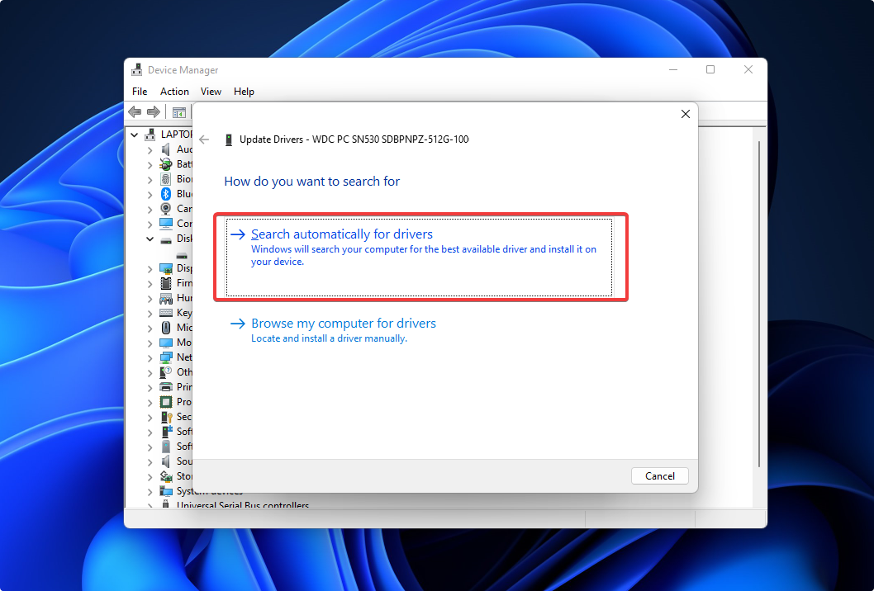This screenshot has width=874, height=591.
Task: Click the Back arrow in Device Manager toolbar
Action: click(135, 112)
